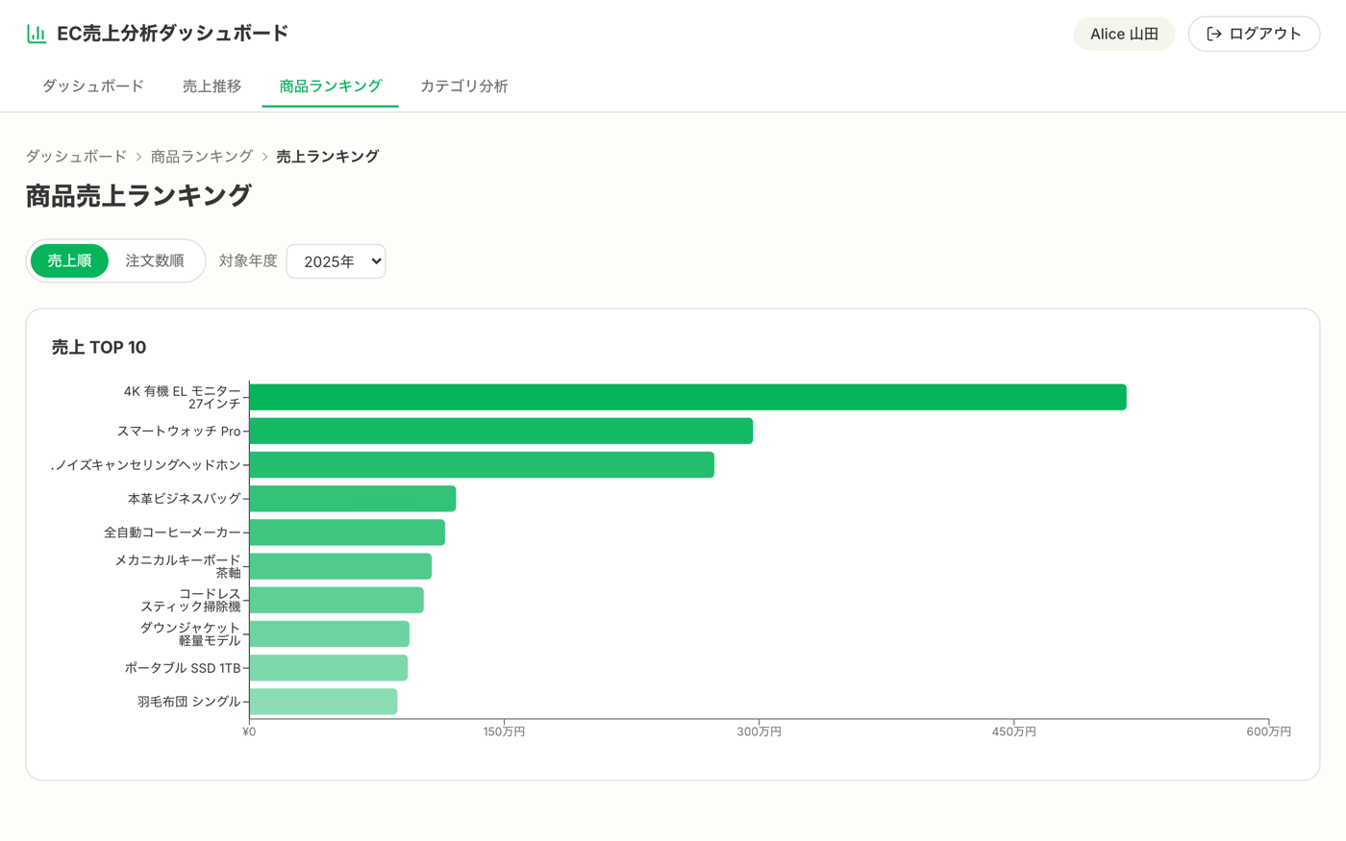This screenshot has height=841, width=1346.
Task: Click the 4K 有機 EL モニター bar
Action: [687, 397]
